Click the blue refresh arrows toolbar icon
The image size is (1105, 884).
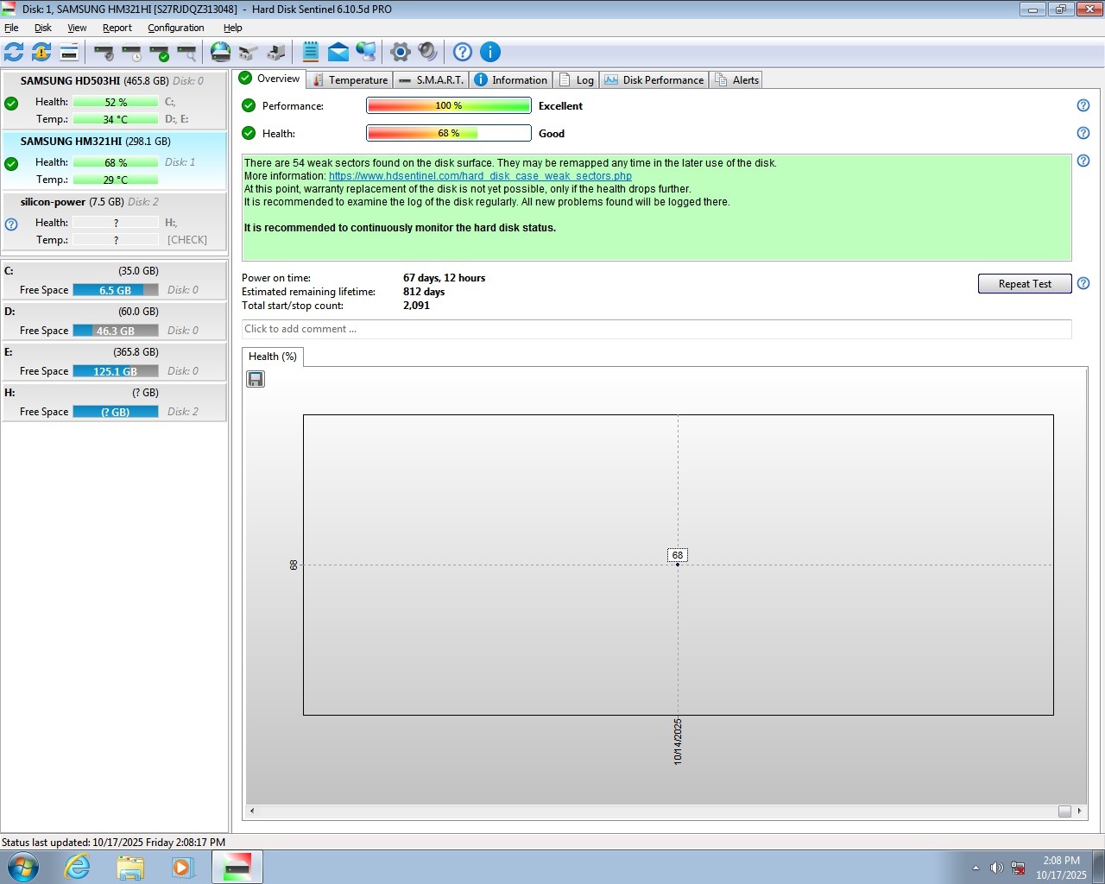[x=14, y=52]
